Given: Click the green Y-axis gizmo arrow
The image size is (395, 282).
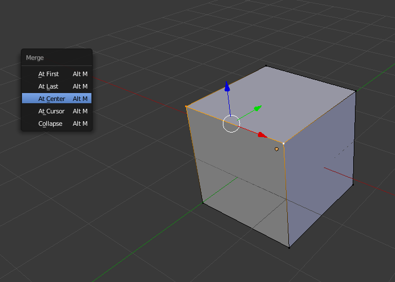Looking at the screenshot, I should [258, 108].
